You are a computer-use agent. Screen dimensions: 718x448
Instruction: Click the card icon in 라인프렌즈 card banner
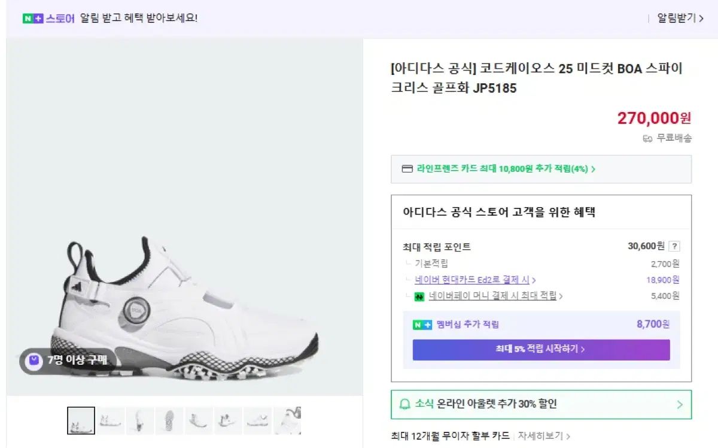click(x=407, y=169)
